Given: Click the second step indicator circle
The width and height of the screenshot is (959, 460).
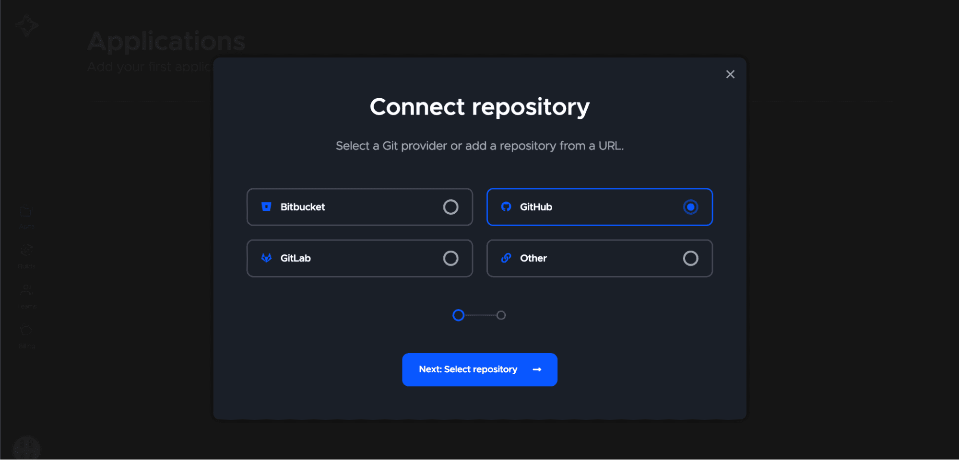Looking at the screenshot, I should (501, 315).
